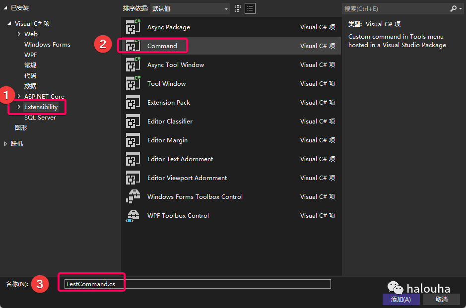The width and height of the screenshot is (466, 308).
Task: Switch to small icons grid view
Action: (238, 8)
